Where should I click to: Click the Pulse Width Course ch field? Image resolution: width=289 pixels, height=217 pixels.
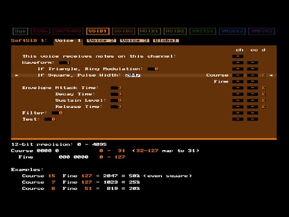tap(238, 75)
